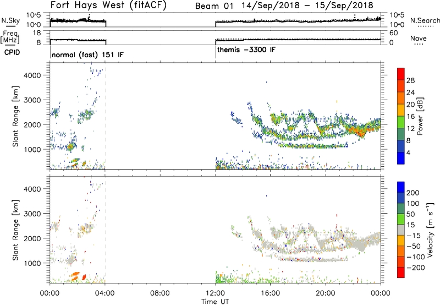
Task: Click the '08:00' time-axis label
Action: [160, 293]
